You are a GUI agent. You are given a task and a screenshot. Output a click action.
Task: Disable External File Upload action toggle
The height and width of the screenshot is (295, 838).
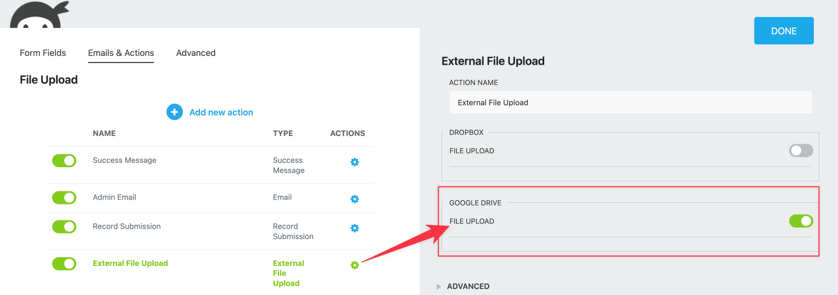(x=64, y=264)
